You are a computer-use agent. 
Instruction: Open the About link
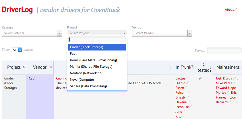pyautogui.click(x=229, y=9)
